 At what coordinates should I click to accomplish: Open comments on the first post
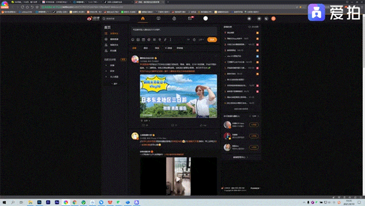click(x=174, y=126)
